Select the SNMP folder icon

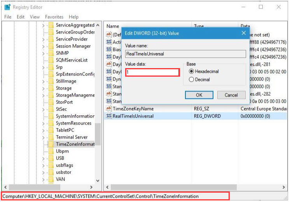51,53
